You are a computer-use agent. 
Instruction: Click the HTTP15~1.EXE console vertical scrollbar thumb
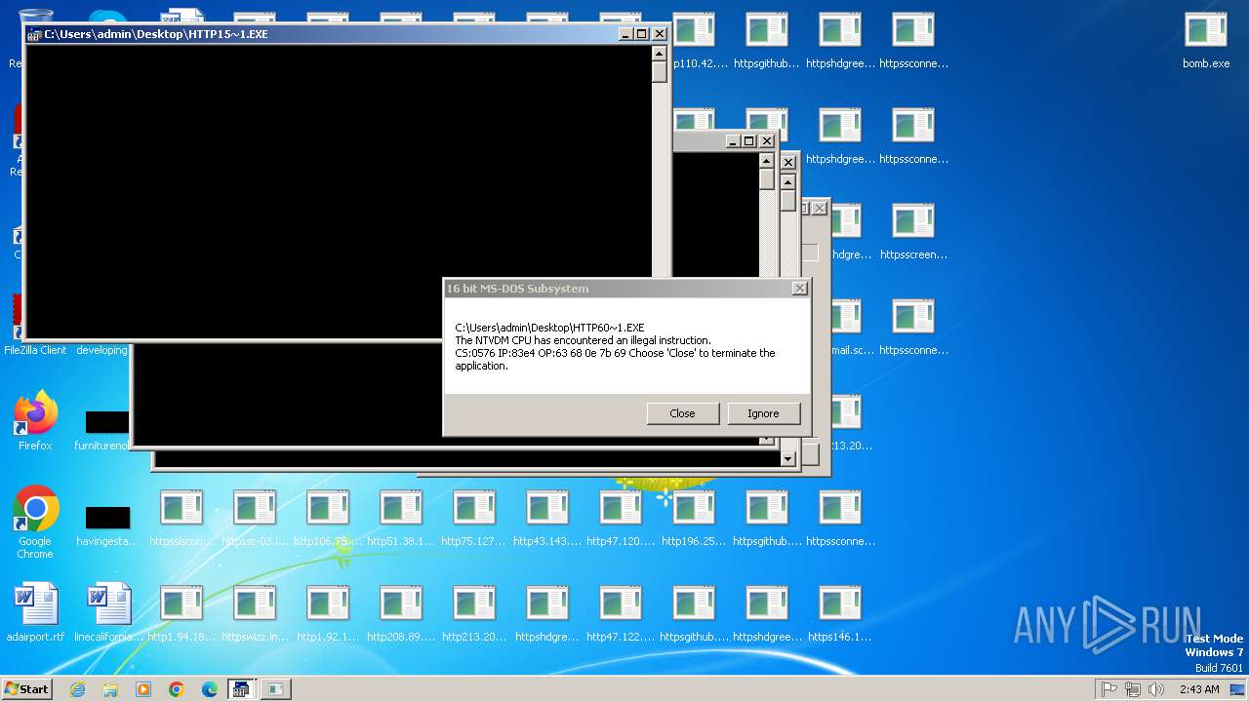pyautogui.click(x=660, y=71)
